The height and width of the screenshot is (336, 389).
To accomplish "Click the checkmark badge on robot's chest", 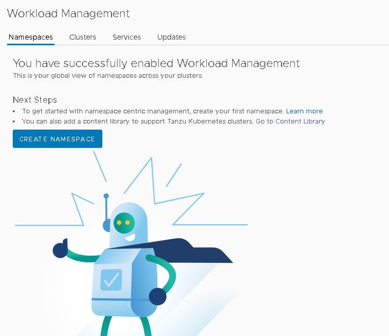I will tap(111, 279).
